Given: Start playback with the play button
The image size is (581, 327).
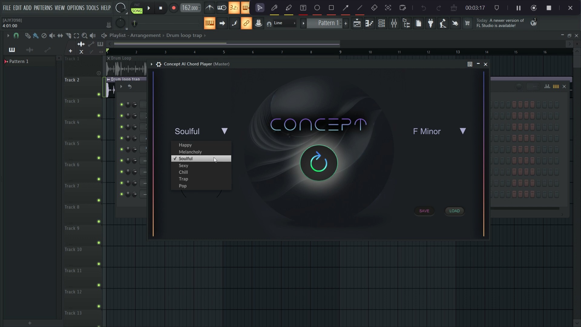Looking at the screenshot, I should click(149, 8).
